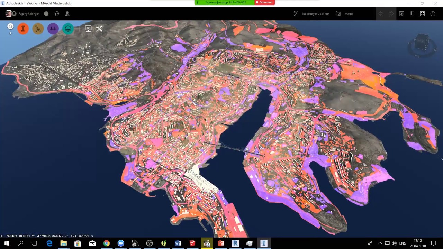Screen dimensions: 443x249
Task: Adjust the volume speaker tray icon
Action: 394,243
